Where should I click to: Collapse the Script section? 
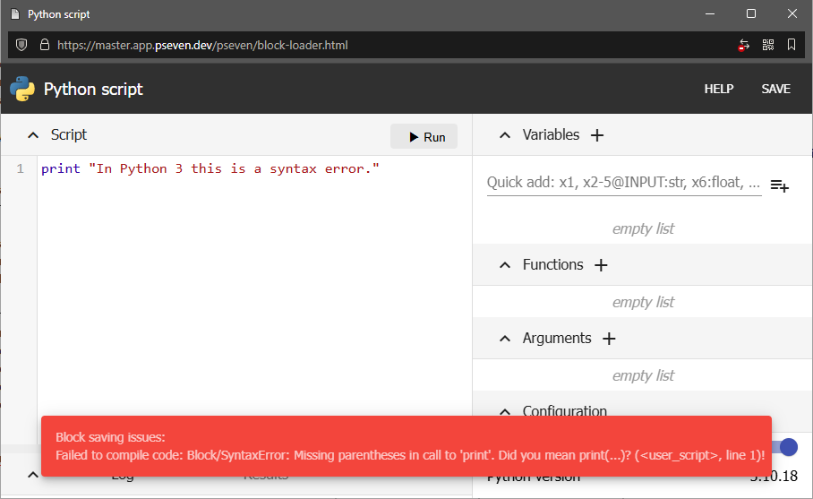click(x=34, y=135)
